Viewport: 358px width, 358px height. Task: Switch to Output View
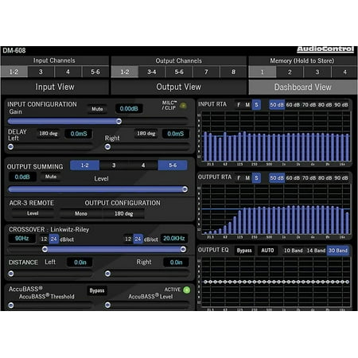[x=179, y=87]
